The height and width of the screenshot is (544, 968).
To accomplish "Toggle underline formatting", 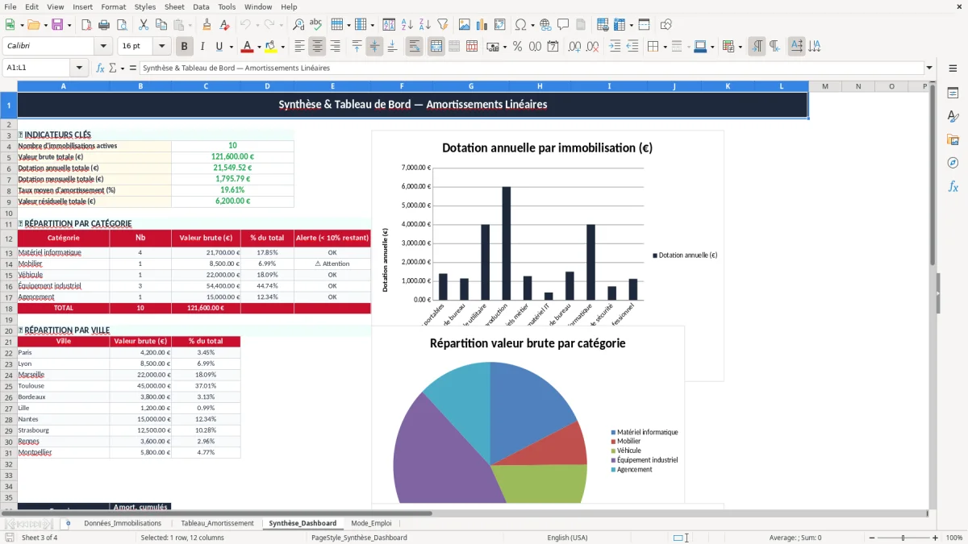I will coord(219,47).
